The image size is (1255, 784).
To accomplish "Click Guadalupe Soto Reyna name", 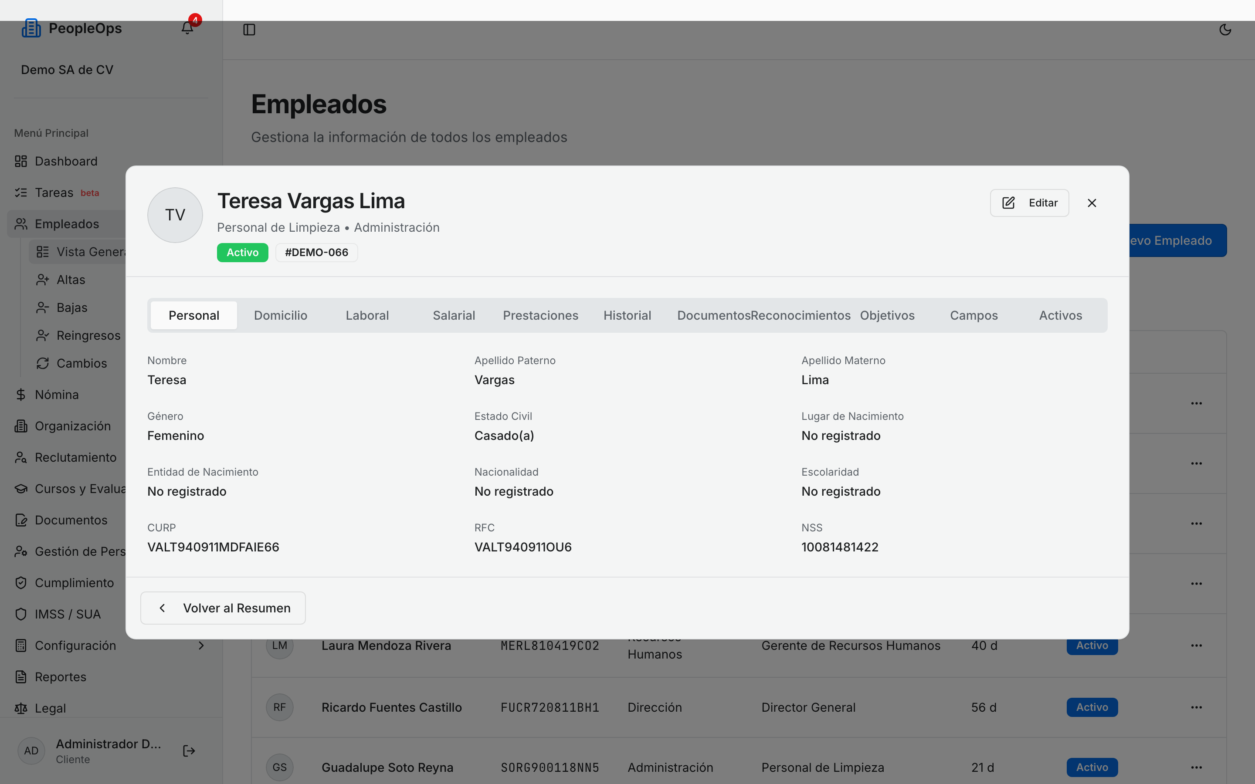I will [387, 767].
